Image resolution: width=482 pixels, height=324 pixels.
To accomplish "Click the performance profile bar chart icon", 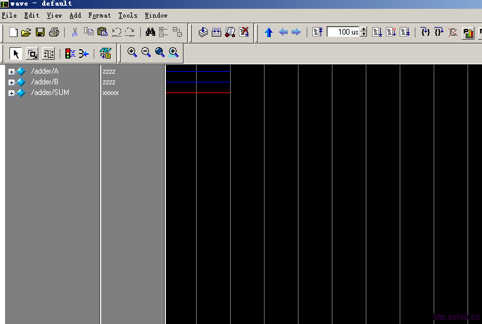I will point(468,33).
